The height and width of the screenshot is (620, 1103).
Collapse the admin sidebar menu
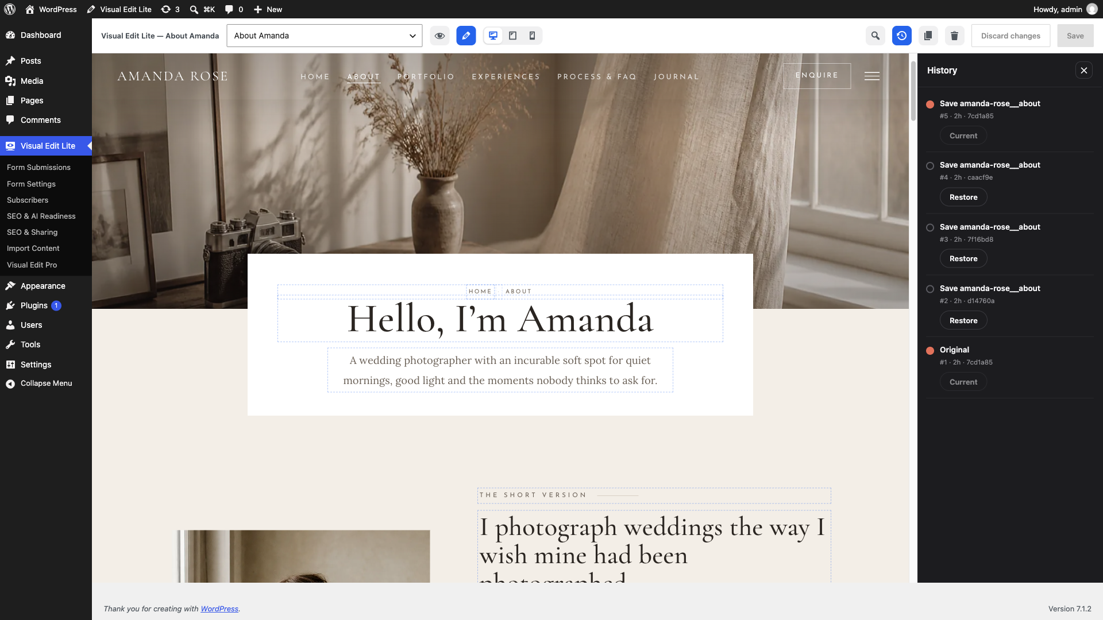click(46, 383)
